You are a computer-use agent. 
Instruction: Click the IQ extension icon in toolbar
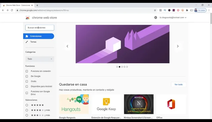point(165,10)
